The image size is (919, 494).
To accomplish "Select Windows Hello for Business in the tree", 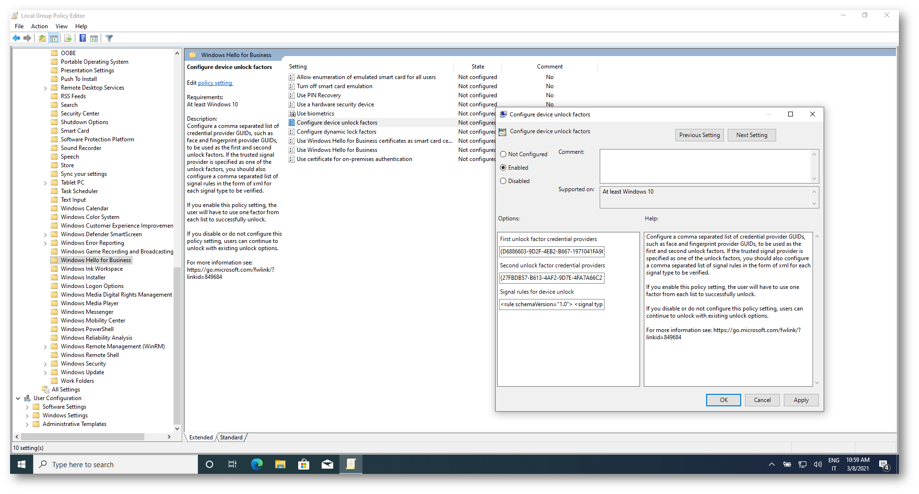I will pos(95,260).
